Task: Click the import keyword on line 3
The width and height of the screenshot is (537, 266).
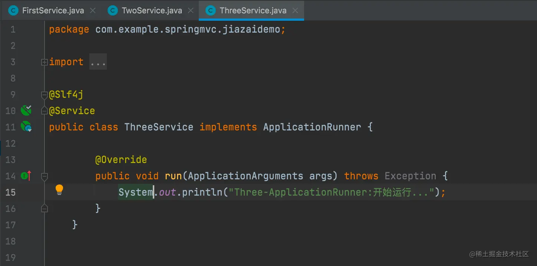Action: click(66, 62)
